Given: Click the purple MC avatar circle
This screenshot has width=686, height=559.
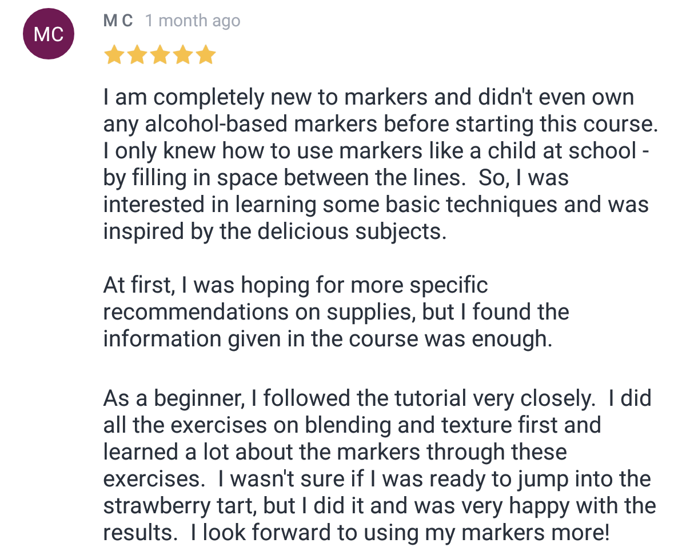Looking at the screenshot, I should (x=49, y=34).
